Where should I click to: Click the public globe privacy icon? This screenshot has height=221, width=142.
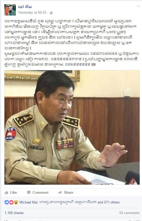(x=51, y=13)
